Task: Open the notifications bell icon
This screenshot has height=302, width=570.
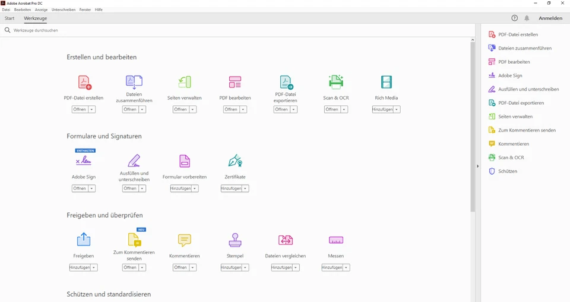Action: (x=527, y=18)
